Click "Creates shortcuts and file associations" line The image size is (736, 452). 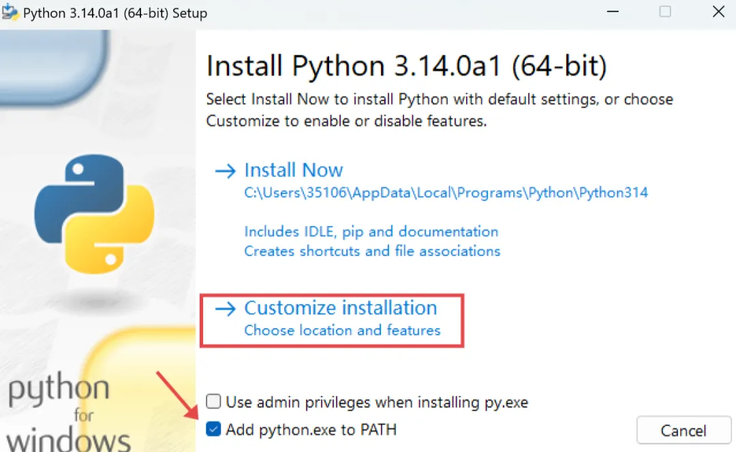click(372, 251)
